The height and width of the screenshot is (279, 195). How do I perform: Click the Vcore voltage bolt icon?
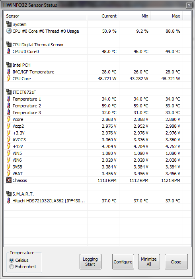coord(8,119)
